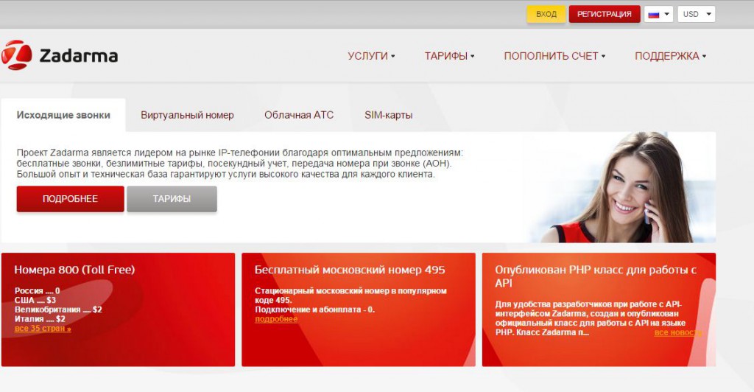This screenshot has height=392, width=754.
Task: Click the red РЕГИСТРАЦИЯ button
Action: [x=604, y=14]
